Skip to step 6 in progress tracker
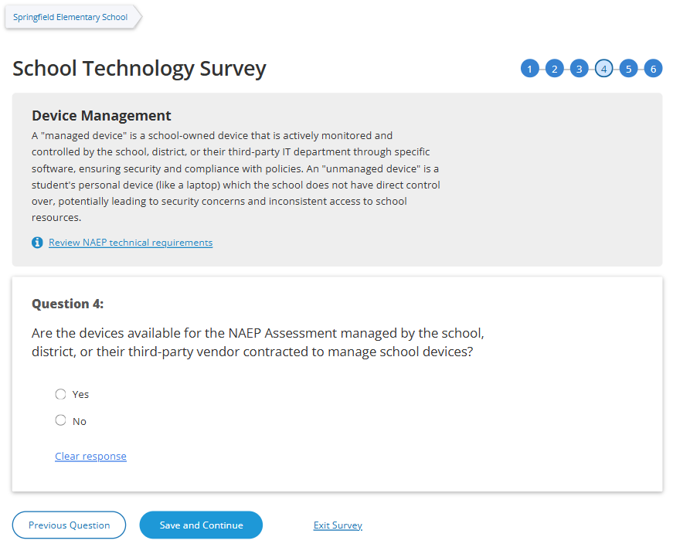This screenshot has width=673, height=554. pyautogui.click(x=653, y=69)
